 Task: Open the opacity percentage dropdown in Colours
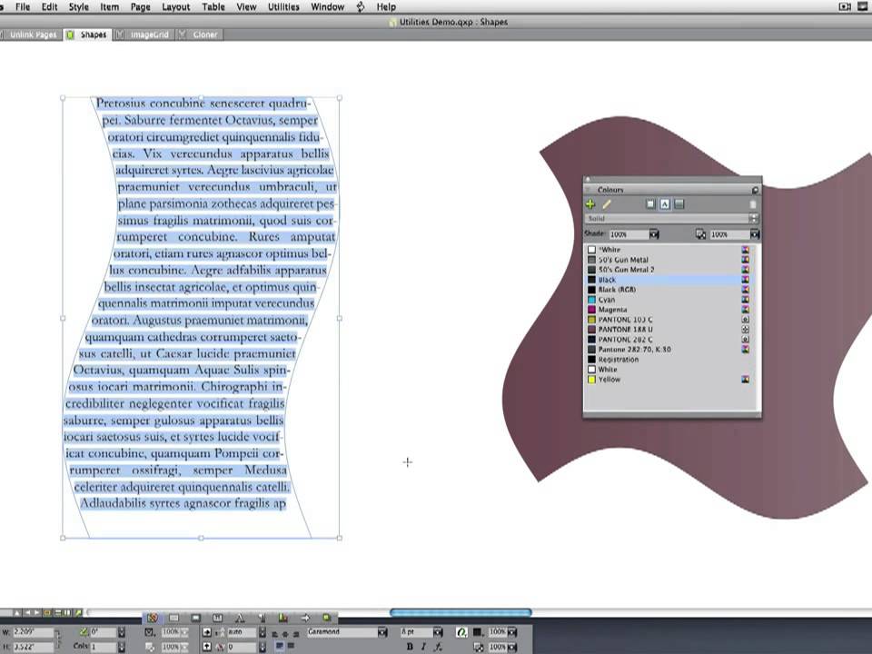755,234
